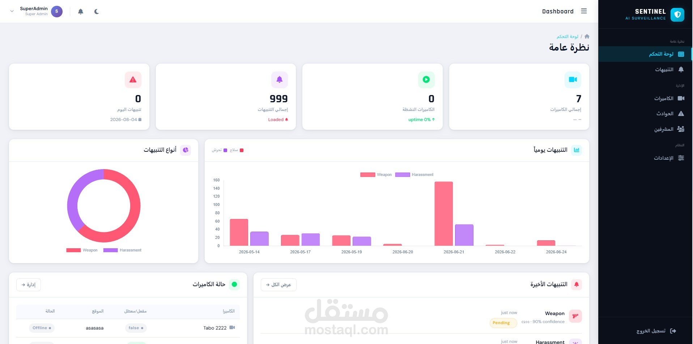Screen dimensions: 693x344
Task: Click the bar chart icon beside التنبيهات يومياً
Action: 577,150
